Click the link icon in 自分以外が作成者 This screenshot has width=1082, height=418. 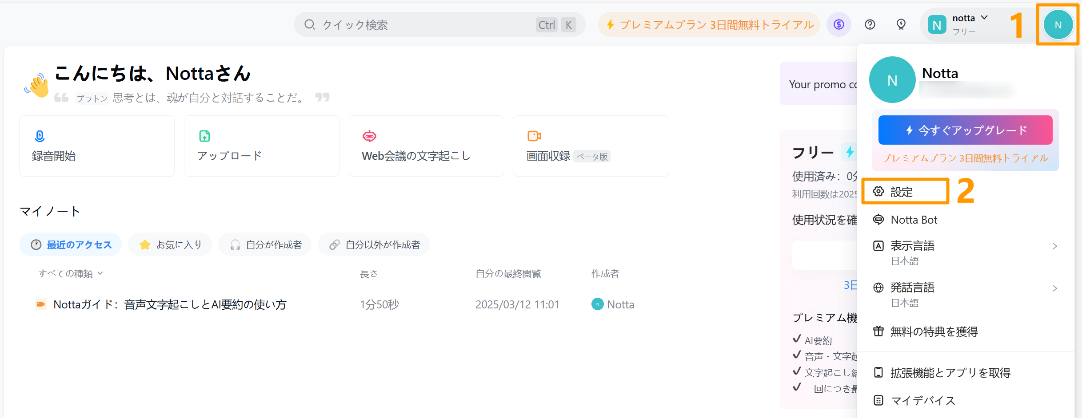[x=335, y=245]
